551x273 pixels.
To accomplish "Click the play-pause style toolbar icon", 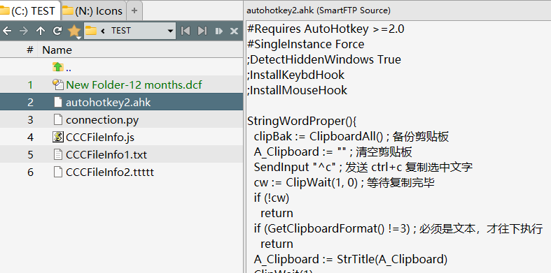I will pyautogui.click(x=218, y=31).
